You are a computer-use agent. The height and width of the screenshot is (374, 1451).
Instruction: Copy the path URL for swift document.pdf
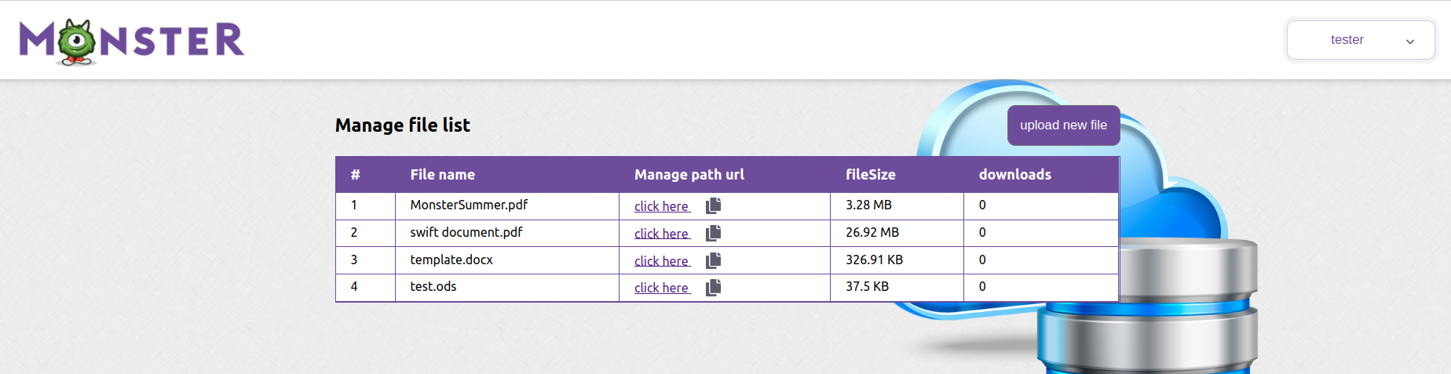click(713, 234)
